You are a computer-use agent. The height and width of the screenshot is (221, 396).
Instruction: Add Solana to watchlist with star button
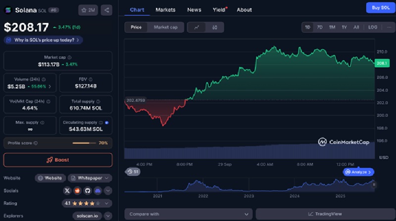[88, 10]
